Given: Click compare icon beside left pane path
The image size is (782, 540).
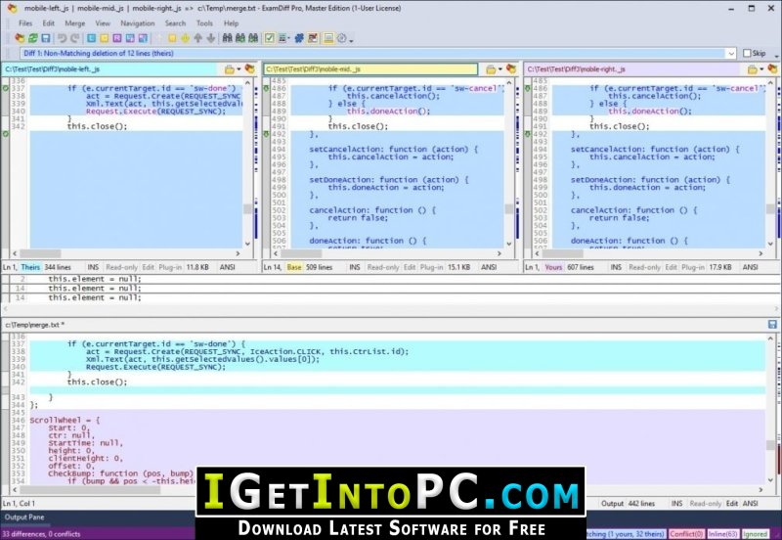Looking at the screenshot, I should click(x=249, y=68).
